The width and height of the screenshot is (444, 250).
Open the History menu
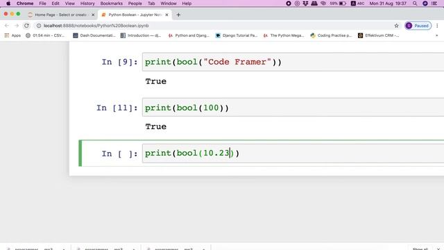(87, 3)
